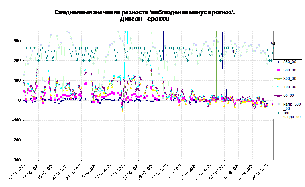Select the напр_500_00 legend entry
305x187 pixels.
288,106
